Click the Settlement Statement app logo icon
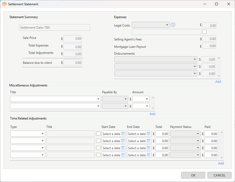 click(x=4, y=4)
